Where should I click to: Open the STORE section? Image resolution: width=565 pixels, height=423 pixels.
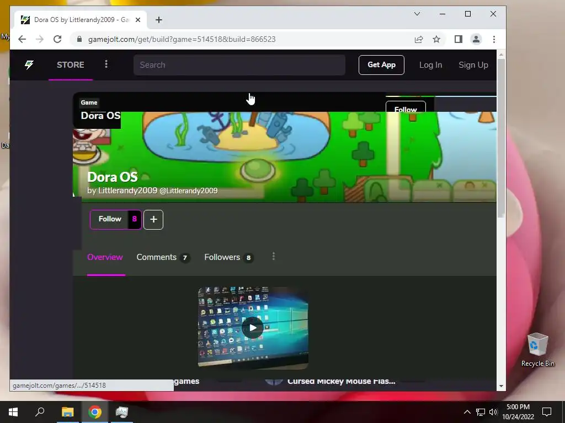click(x=71, y=65)
